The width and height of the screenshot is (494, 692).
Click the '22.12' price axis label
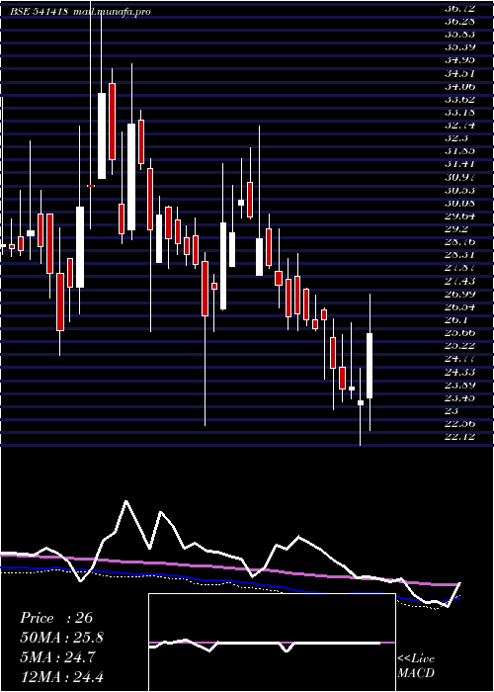pyautogui.click(x=460, y=437)
